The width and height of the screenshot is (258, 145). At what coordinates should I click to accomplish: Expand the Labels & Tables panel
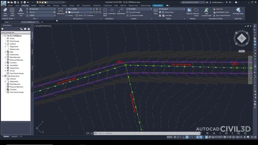click(x=8, y=19)
